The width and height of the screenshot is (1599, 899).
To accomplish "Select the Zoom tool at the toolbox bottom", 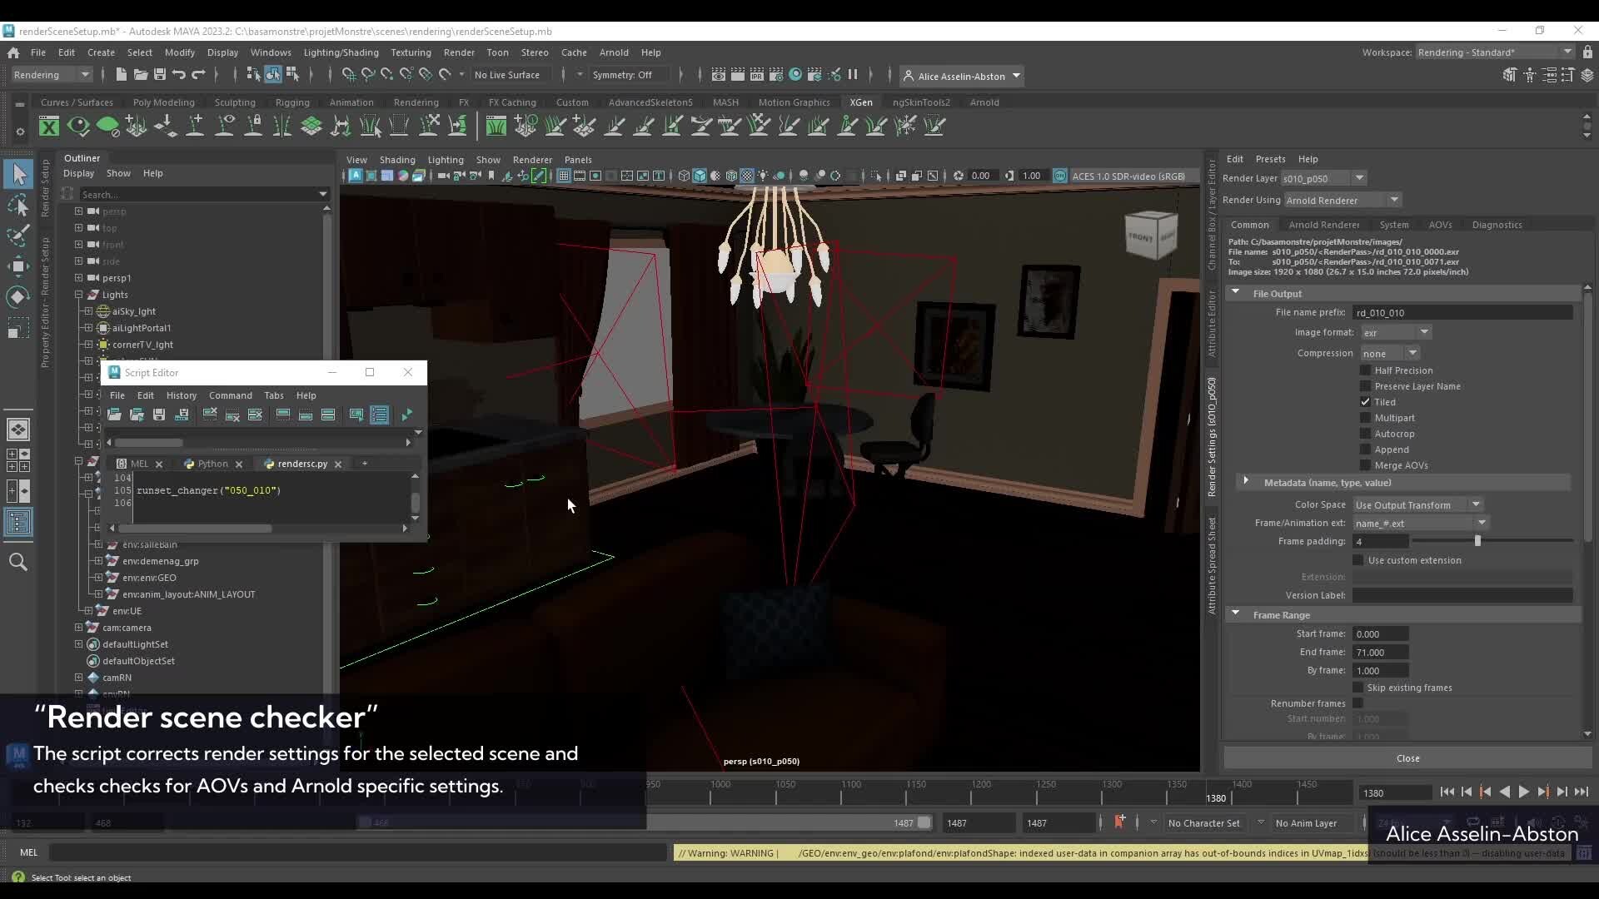I will pyautogui.click(x=18, y=563).
